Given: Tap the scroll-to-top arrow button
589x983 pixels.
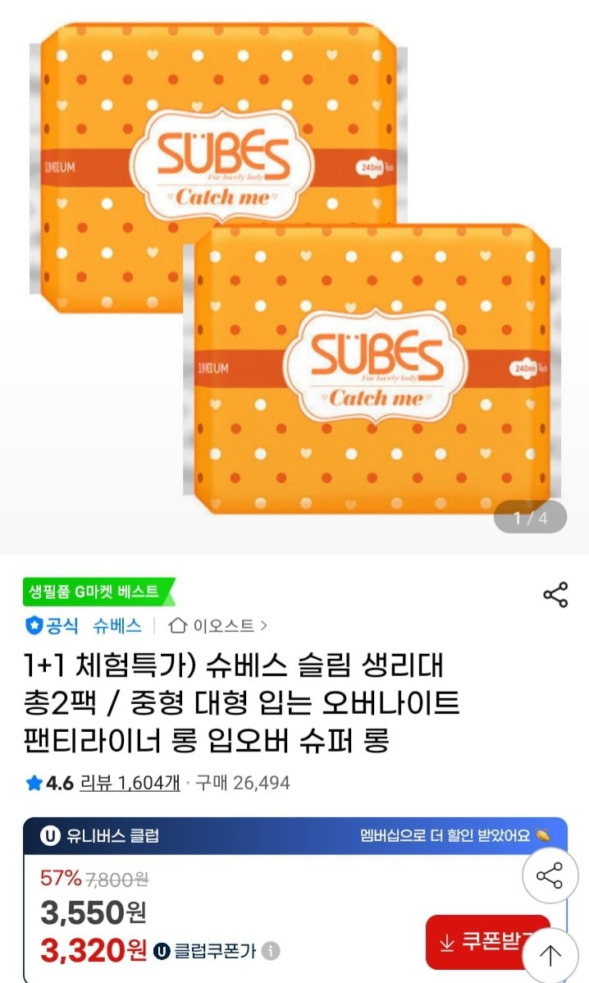Looking at the screenshot, I should 550,955.
